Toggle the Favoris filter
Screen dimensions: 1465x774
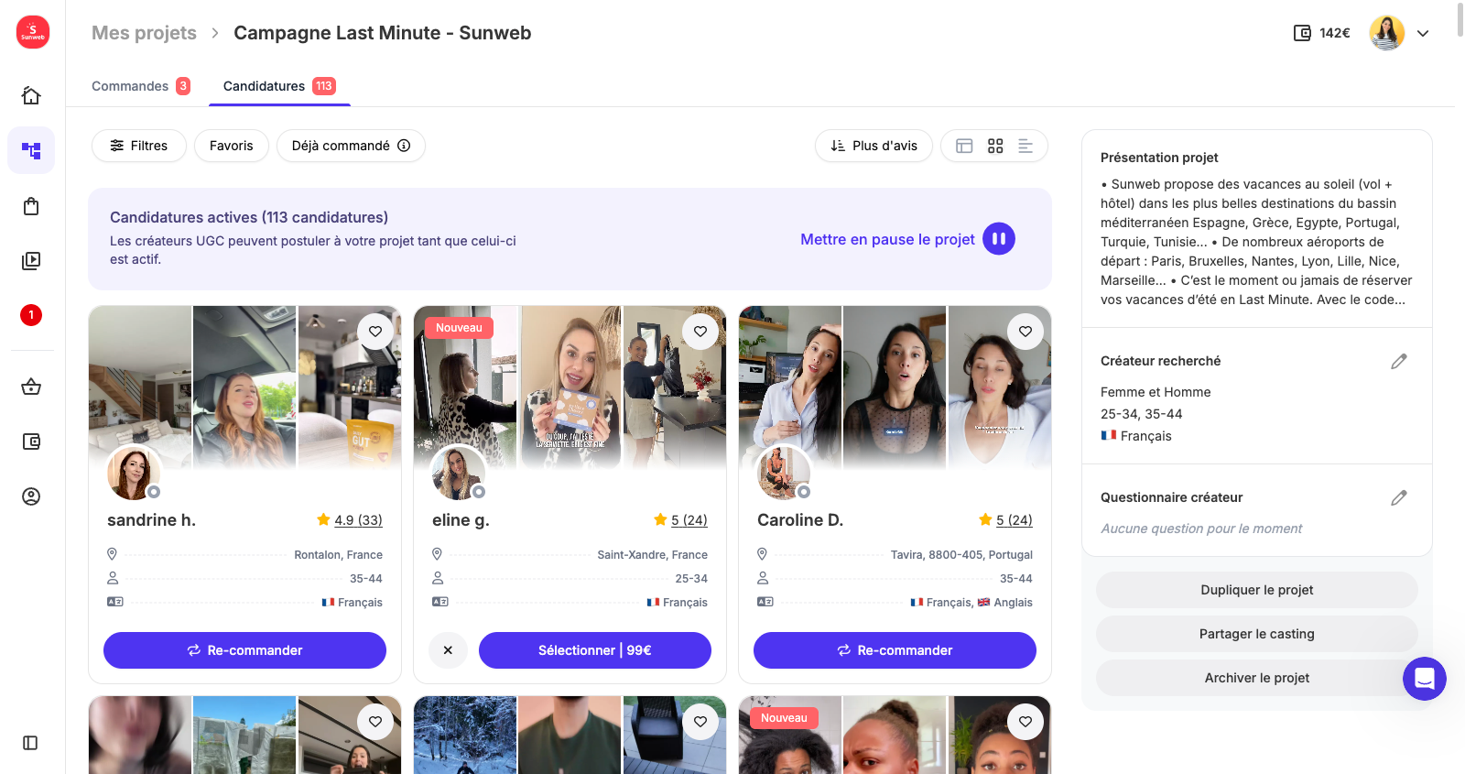[x=231, y=146]
